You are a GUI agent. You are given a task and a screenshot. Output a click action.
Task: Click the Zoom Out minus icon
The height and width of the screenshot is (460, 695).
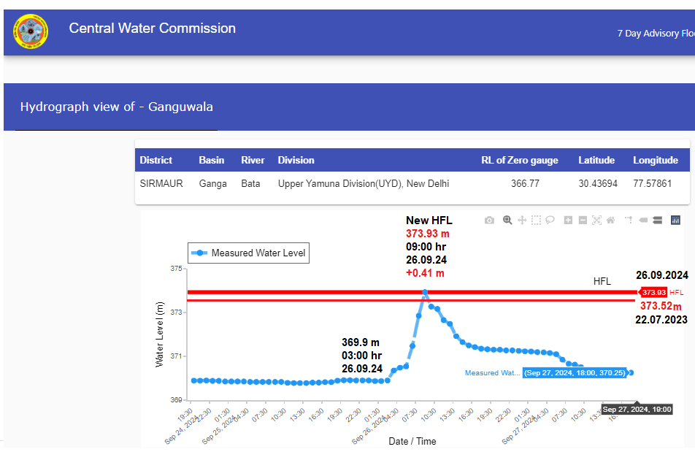pyautogui.click(x=583, y=221)
